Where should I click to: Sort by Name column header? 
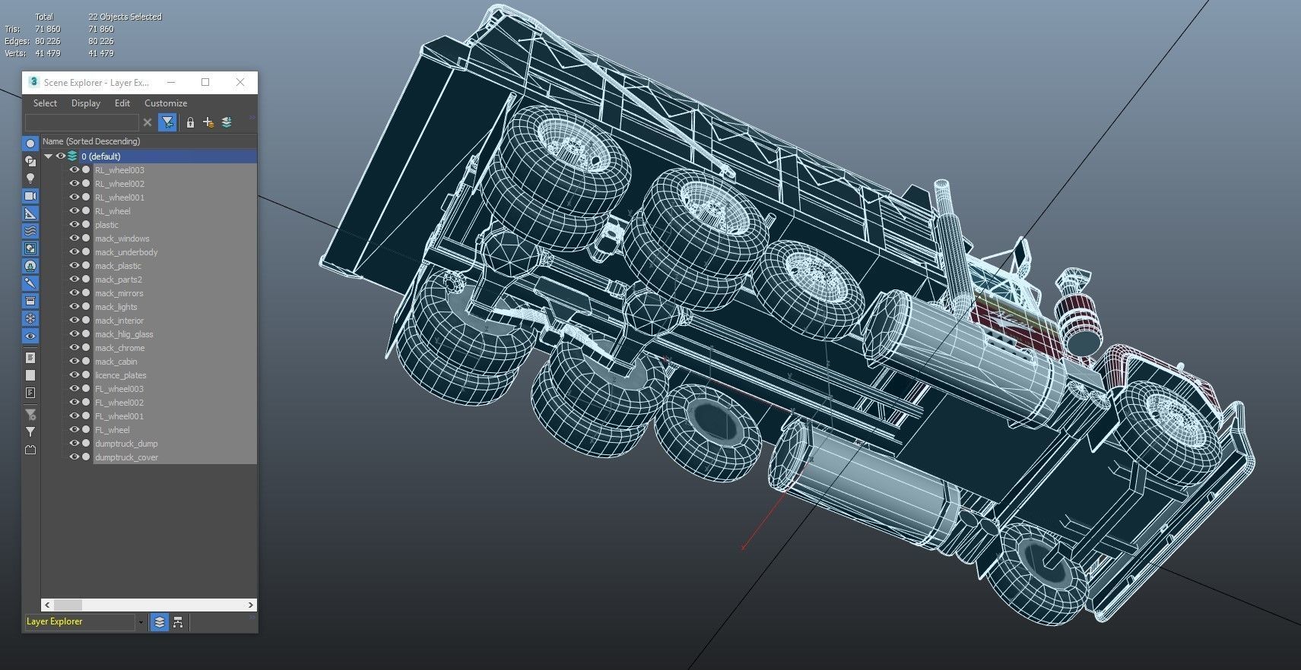[x=149, y=141]
